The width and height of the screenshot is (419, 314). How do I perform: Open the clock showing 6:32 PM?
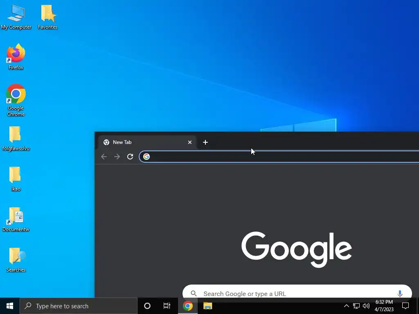tap(384, 306)
